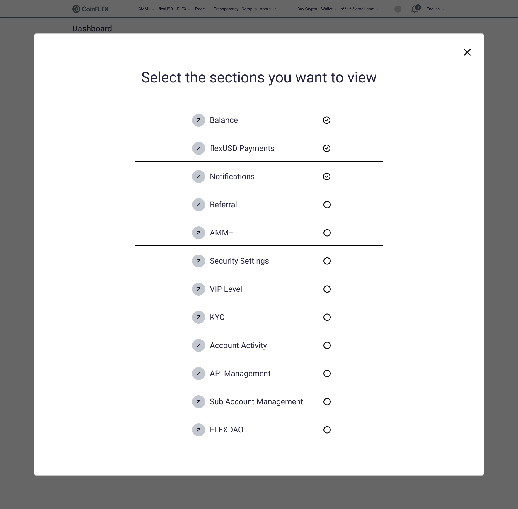Click the CoinFLEX logo
The image size is (518, 509).
click(90, 9)
